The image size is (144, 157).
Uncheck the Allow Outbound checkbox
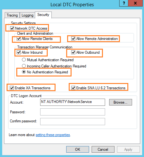coord(73,52)
